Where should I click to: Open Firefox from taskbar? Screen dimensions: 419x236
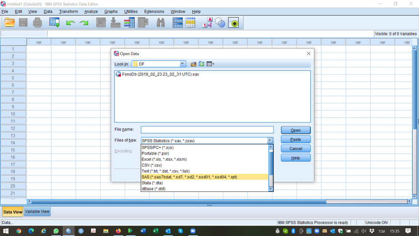(118, 231)
